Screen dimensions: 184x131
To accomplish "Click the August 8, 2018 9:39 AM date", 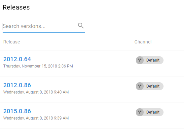I will [x=36, y=118].
